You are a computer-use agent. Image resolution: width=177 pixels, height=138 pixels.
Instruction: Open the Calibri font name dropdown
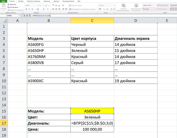pyautogui.click(x=38, y=5)
